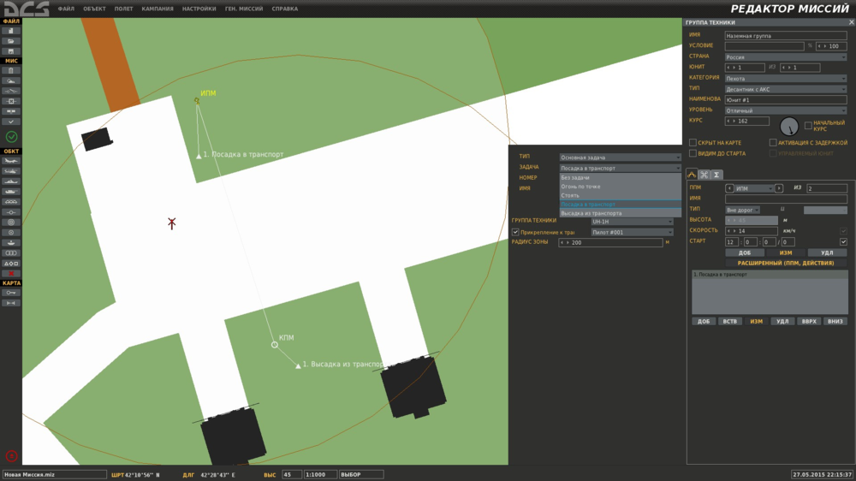Click the trigger zone crosshair icon

[11, 101]
